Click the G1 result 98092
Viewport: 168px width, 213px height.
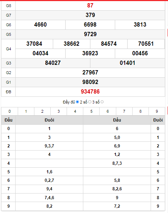tap(90, 82)
